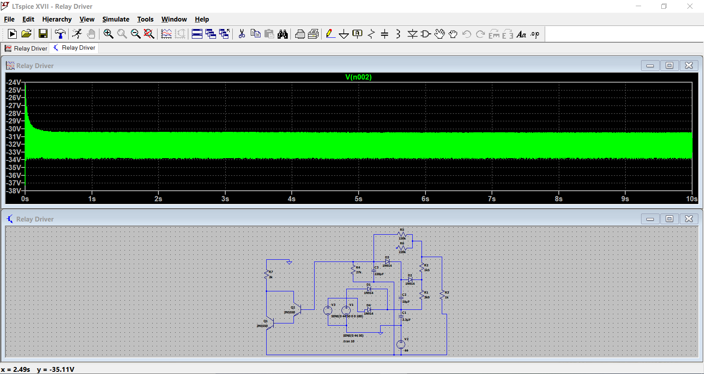
Task: Open the Tools menu
Action: click(x=145, y=19)
